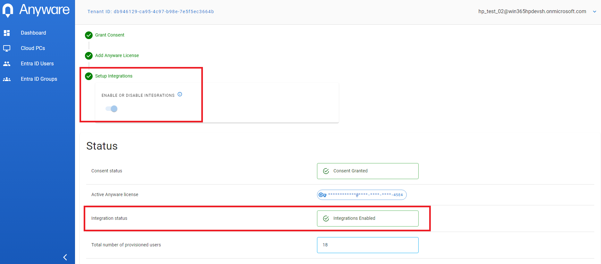Screen dimensions: 601x264
Task: Click the Grant Consent green check icon
Action: coord(89,35)
